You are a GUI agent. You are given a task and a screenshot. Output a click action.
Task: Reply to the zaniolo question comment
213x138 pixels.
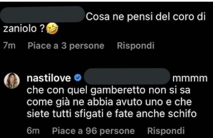(136, 46)
